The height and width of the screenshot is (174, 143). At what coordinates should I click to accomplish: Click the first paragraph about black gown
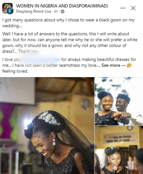tap(69, 23)
